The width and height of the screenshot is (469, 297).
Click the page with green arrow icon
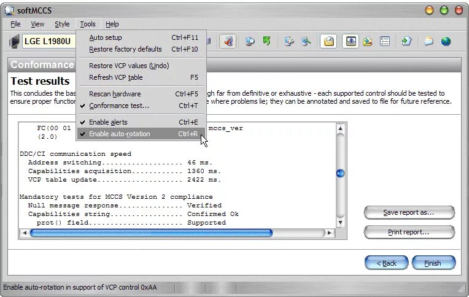click(406, 41)
